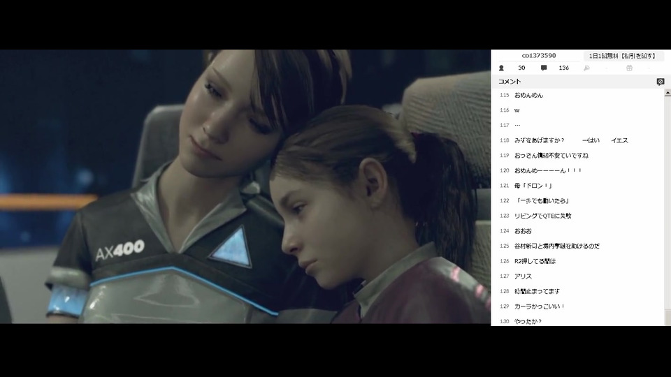Open community link co1373590

(x=539, y=56)
